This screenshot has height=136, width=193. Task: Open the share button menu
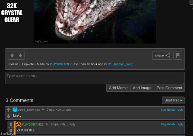tap(162, 55)
